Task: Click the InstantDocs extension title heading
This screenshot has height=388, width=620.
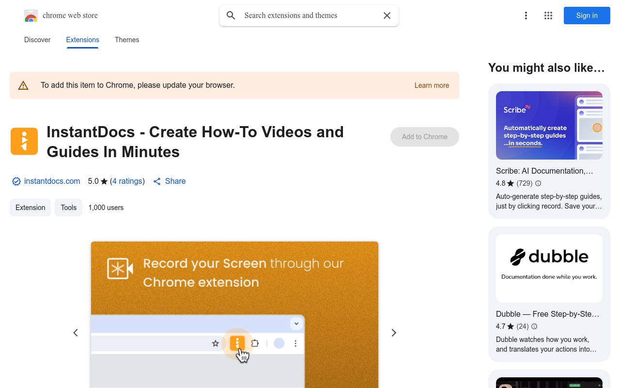Action: (x=195, y=142)
